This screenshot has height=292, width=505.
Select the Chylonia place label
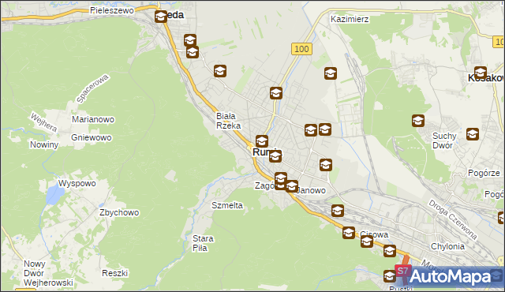(447, 246)
